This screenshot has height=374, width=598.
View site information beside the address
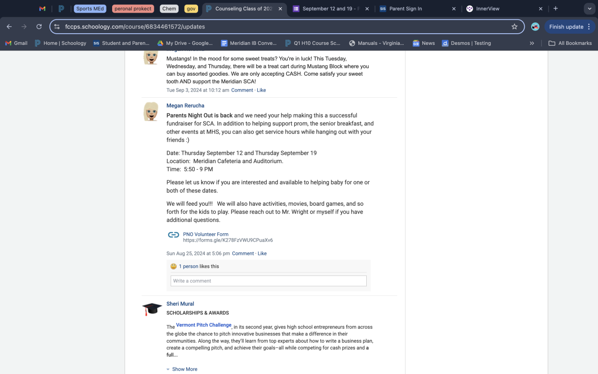click(57, 27)
